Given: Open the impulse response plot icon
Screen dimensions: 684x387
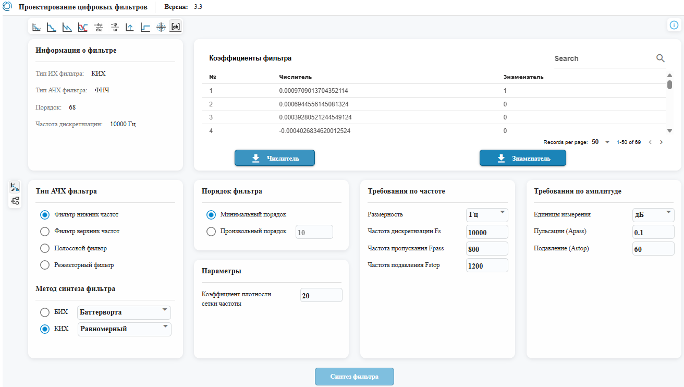Looking at the screenshot, I should pyautogui.click(x=130, y=27).
